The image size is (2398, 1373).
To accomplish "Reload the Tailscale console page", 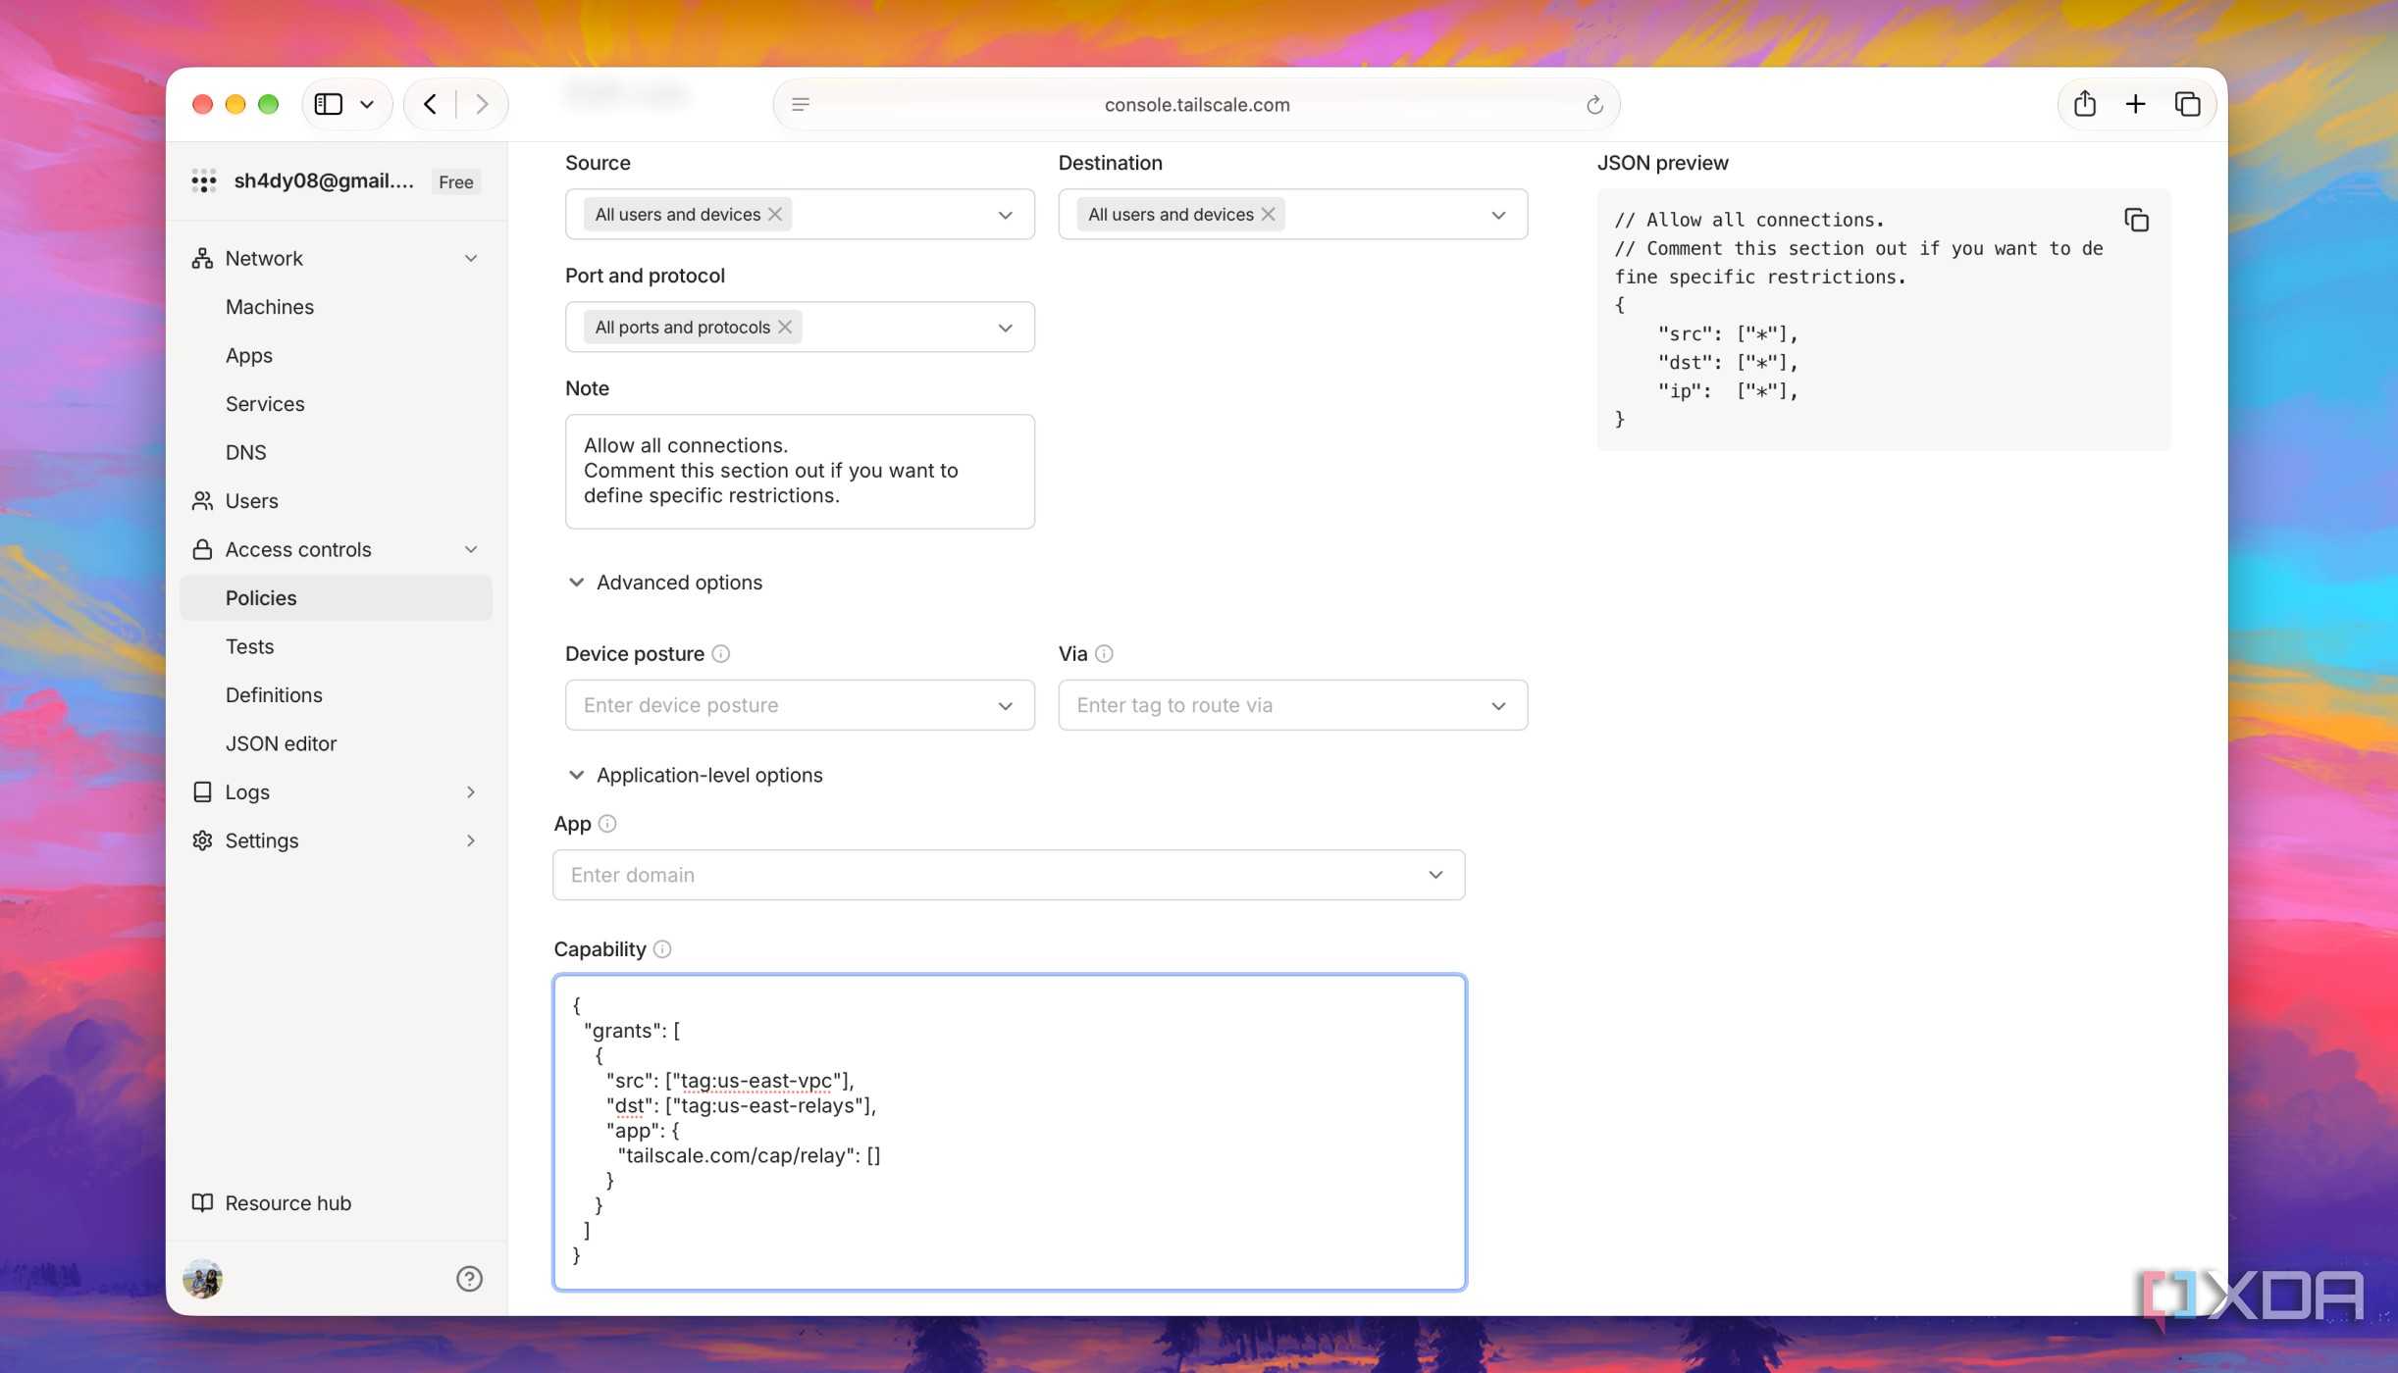I will (1594, 105).
